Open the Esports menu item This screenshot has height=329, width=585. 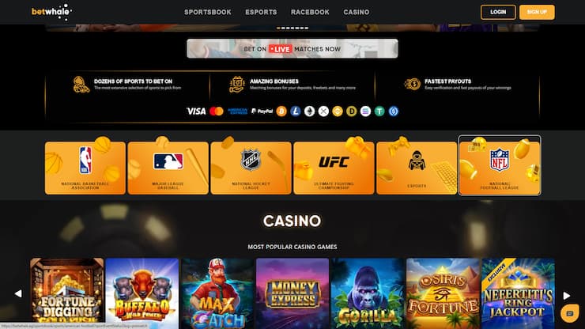(261, 12)
